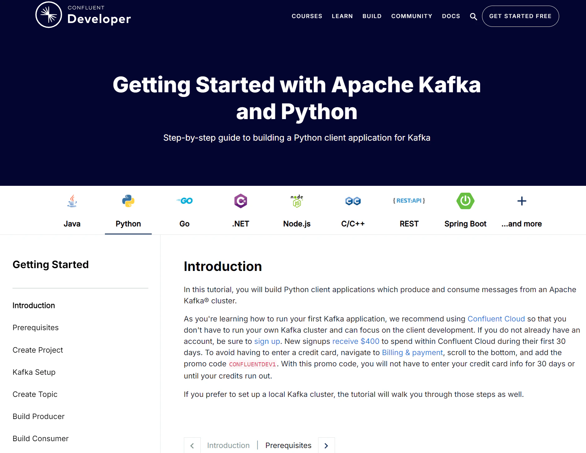
Task: Choose the C# .NET icon
Action: [x=241, y=201]
